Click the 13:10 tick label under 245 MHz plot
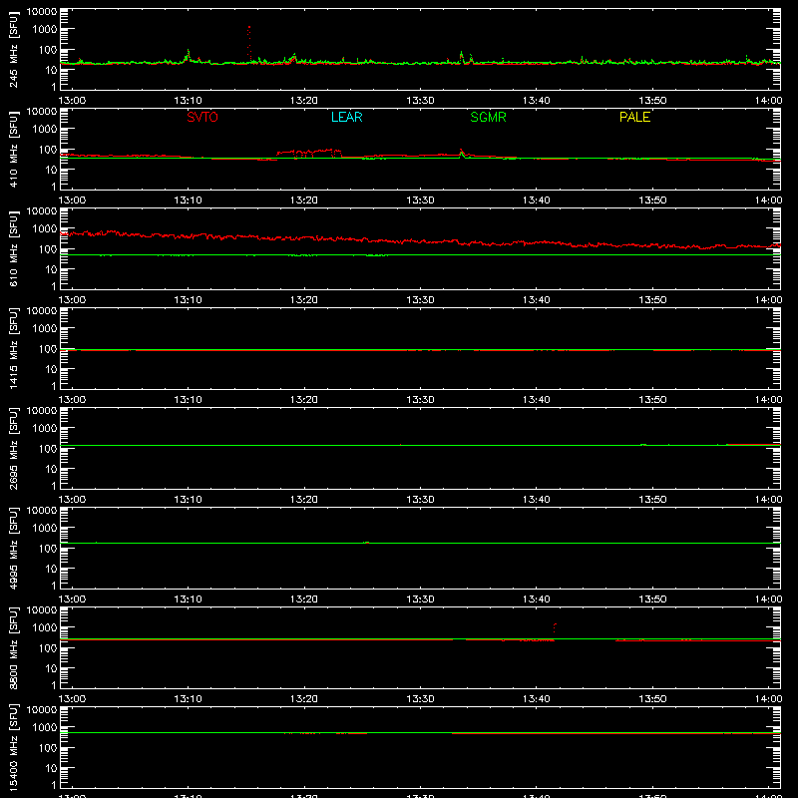Image resolution: width=798 pixels, height=798 pixels. tap(188, 101)
